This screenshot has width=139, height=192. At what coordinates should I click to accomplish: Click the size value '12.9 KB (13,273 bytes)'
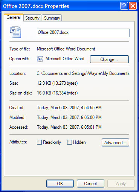coord(57,83)
